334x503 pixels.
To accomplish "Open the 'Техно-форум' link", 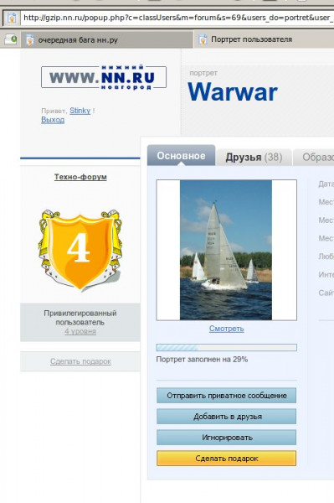I will pos(80,177).
